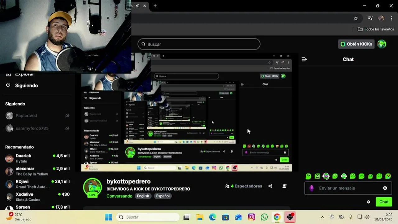Click the Obtén KICKs button
398x224 pixels.
[x=356, y=44]
